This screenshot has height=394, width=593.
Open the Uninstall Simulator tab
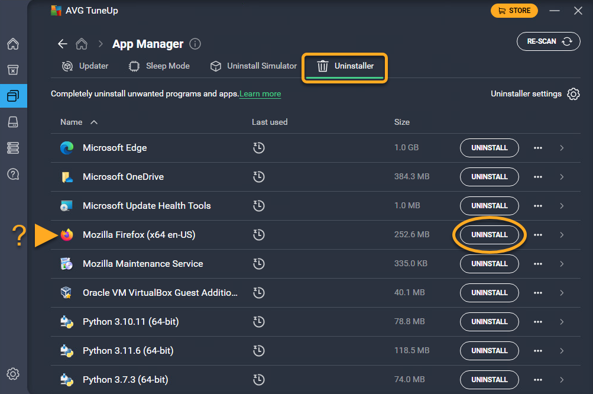[x=254, y=66]
